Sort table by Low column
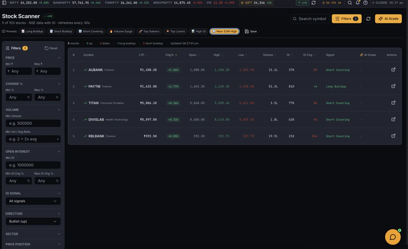The image size is (408, 249). click(x=243, y=55)
